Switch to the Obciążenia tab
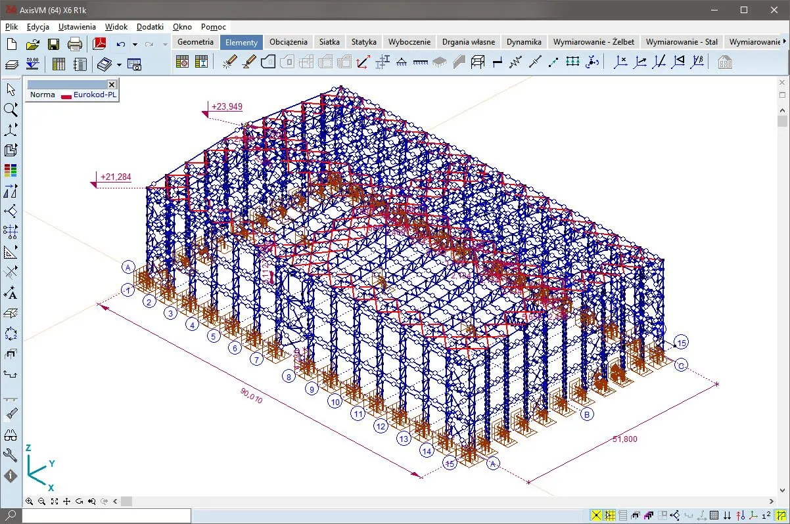The width and height of the screenshot is (790, 524). tap(288, 42)
